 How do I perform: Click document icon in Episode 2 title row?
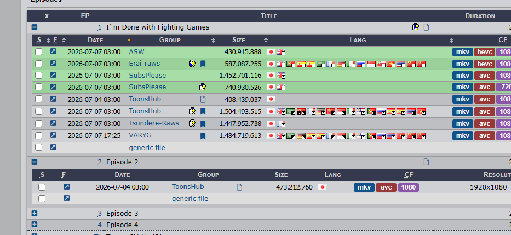click(426, 162)
